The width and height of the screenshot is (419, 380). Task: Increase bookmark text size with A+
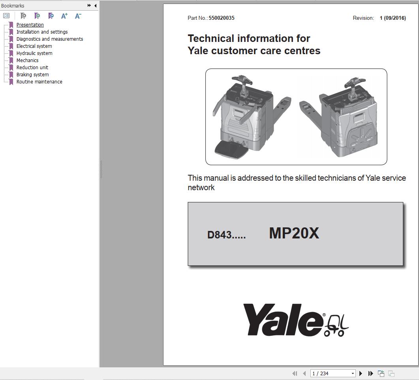pyautogui.click(x=64, y=16)
